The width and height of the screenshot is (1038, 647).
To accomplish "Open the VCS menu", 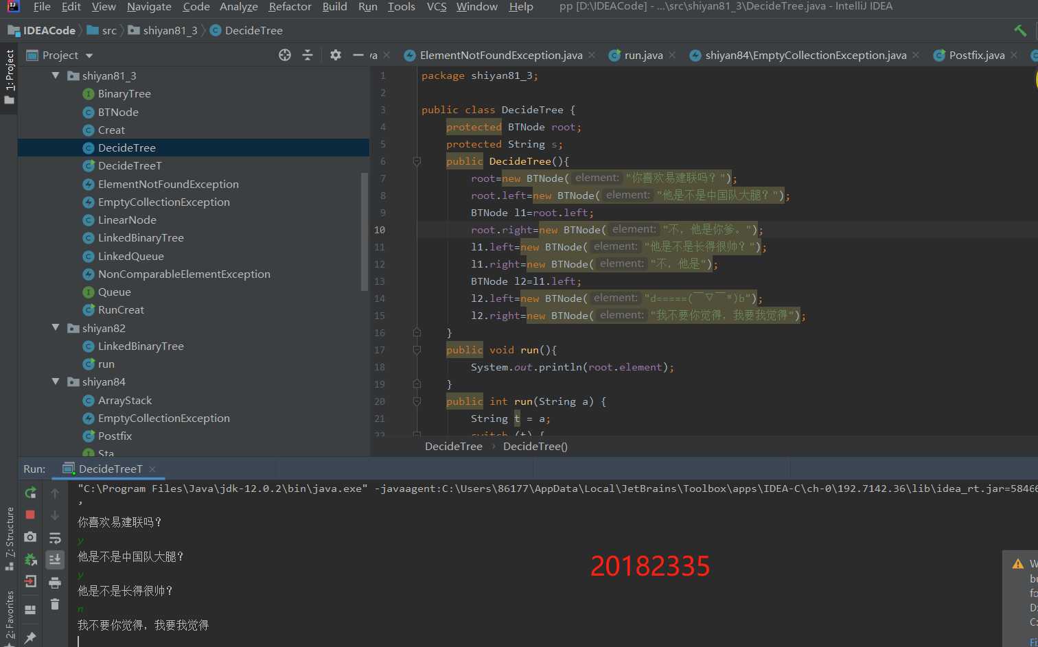I will 437,7.
